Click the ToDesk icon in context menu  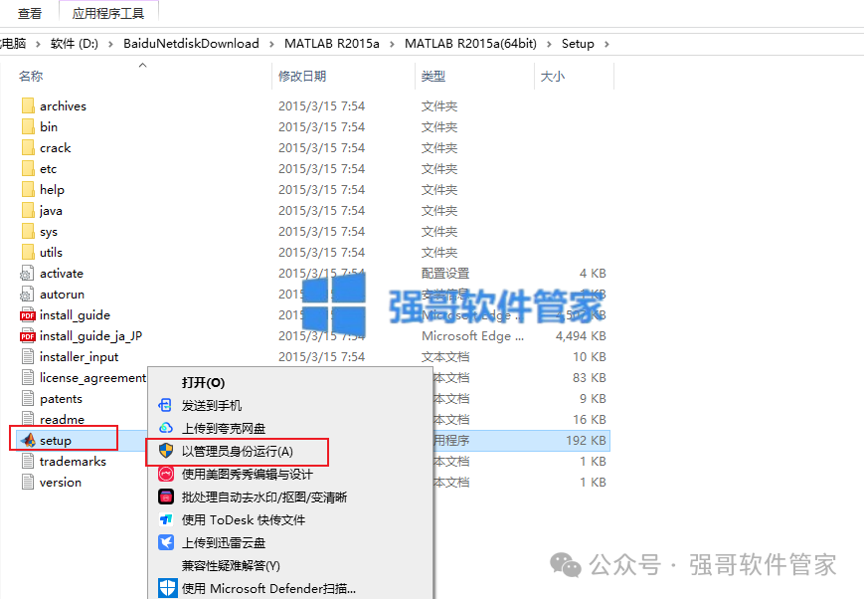166,519
